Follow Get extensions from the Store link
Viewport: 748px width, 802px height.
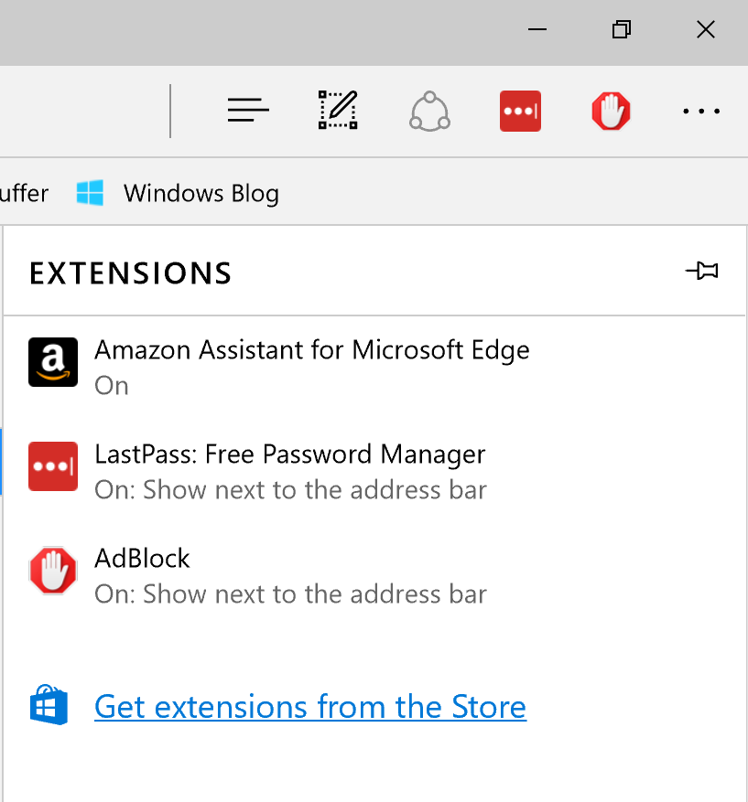click(x=309, y=707)
